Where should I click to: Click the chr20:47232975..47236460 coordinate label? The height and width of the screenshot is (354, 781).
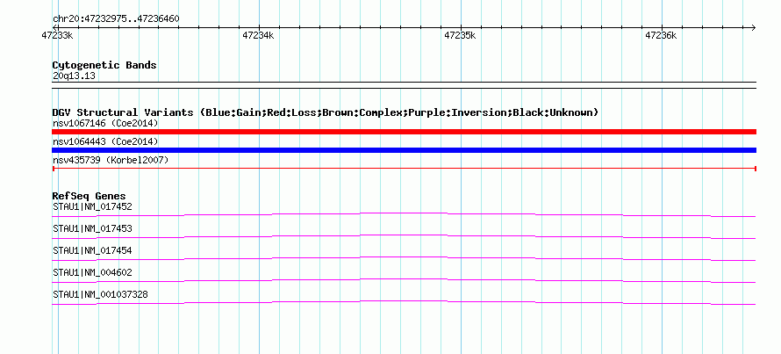(116, 19)
